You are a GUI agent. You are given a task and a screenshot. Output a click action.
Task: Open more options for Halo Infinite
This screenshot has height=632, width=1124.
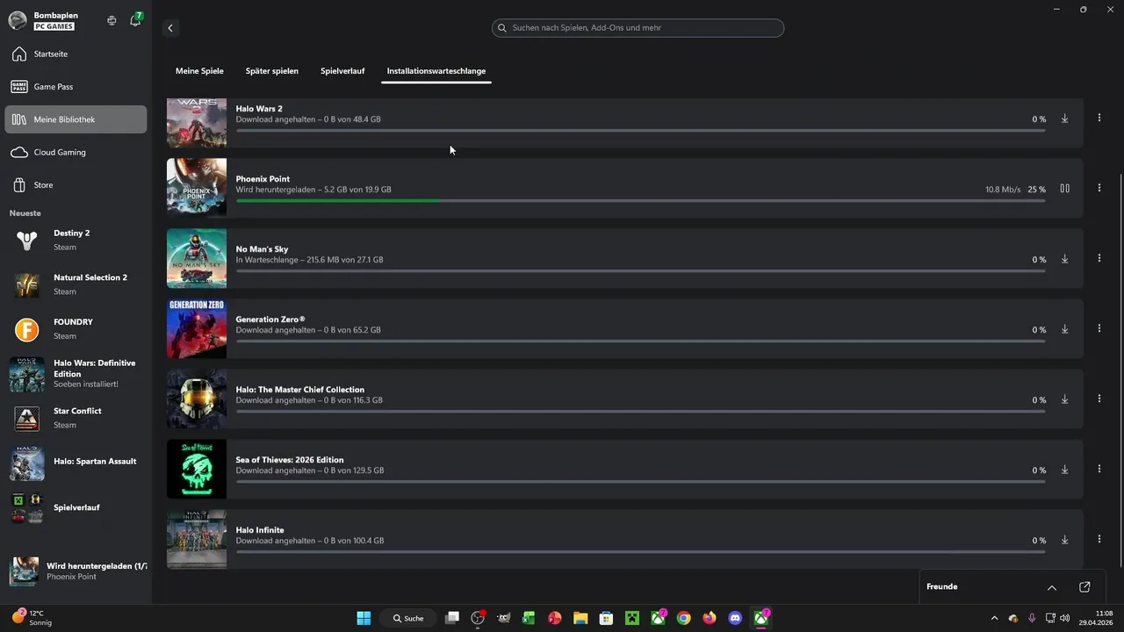[1099, 539]
